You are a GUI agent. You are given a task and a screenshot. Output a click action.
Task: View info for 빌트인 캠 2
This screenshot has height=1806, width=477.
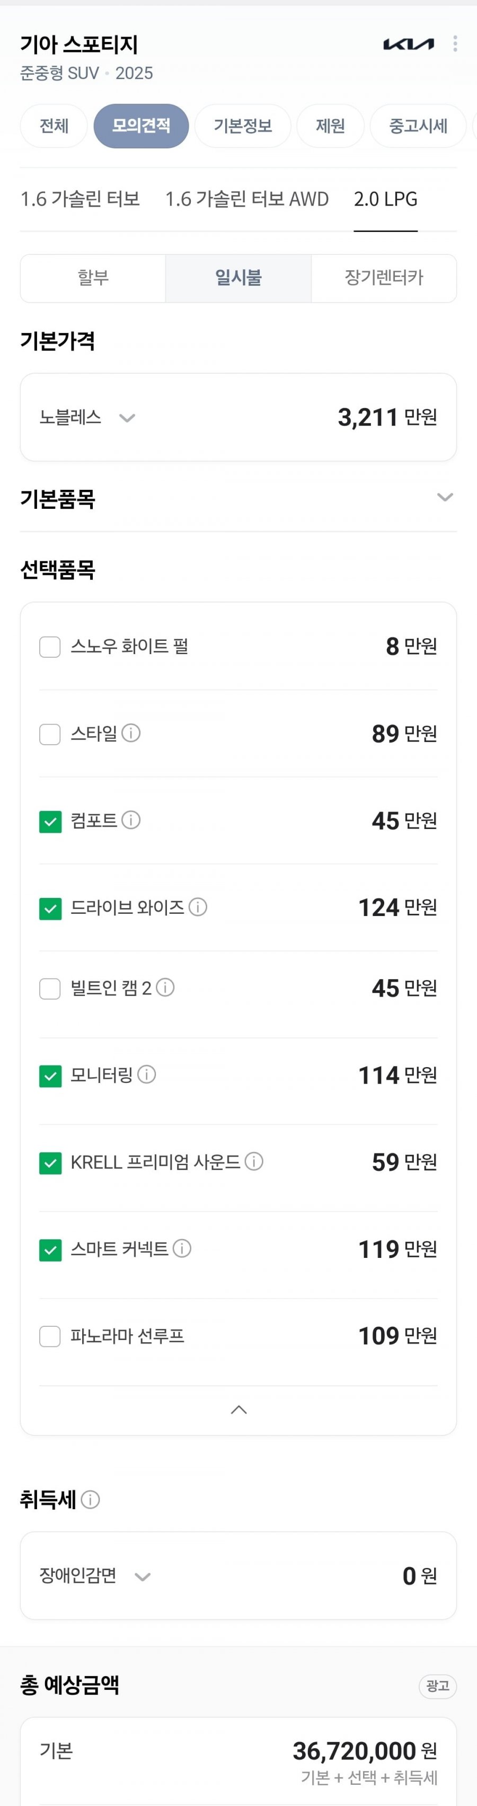pos(165,987)
